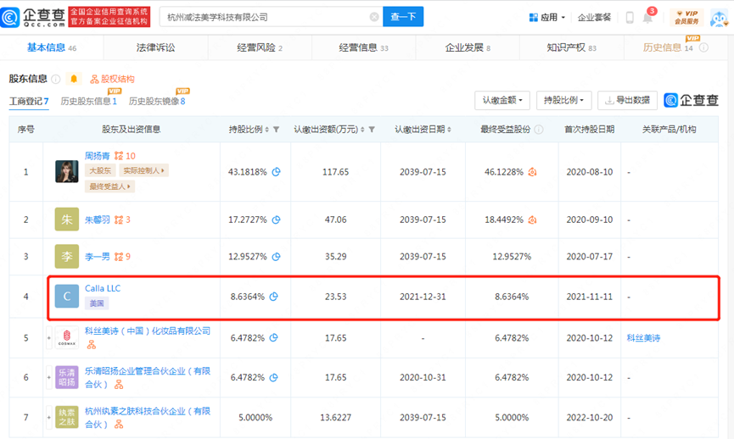Switch to 基本信息 tab
Viewport: 734px width, 439px height.
52,47
